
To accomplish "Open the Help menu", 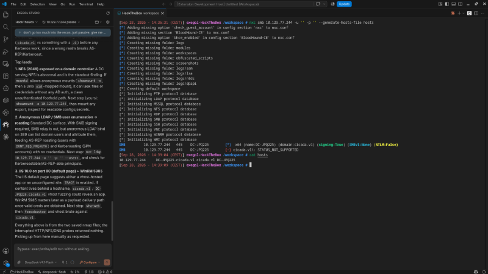I will point(101,4).
